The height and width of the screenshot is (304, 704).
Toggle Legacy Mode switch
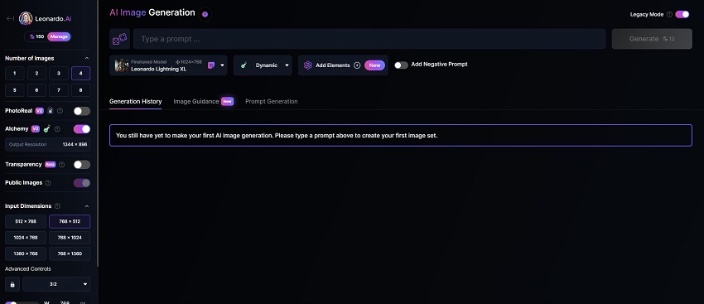point(682,14)
